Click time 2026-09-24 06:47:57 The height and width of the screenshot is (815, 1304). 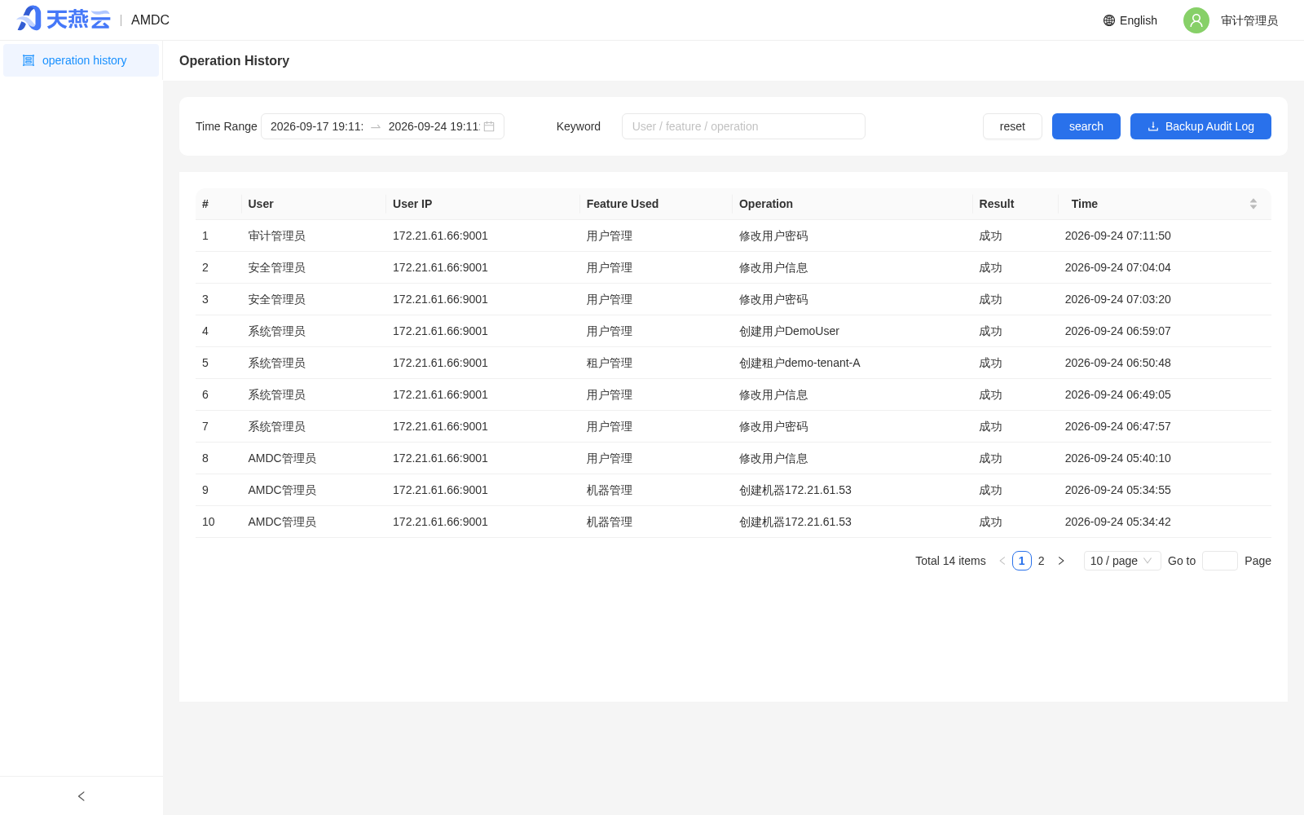pyautogui.click(x=1118, y=426)
